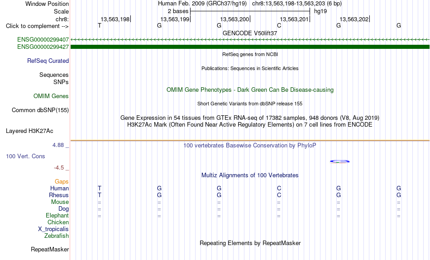The height and width of the screenshot is (260, 430).
Task: Click the GENCODE V50lift37 track title
Action: (250, 33)
